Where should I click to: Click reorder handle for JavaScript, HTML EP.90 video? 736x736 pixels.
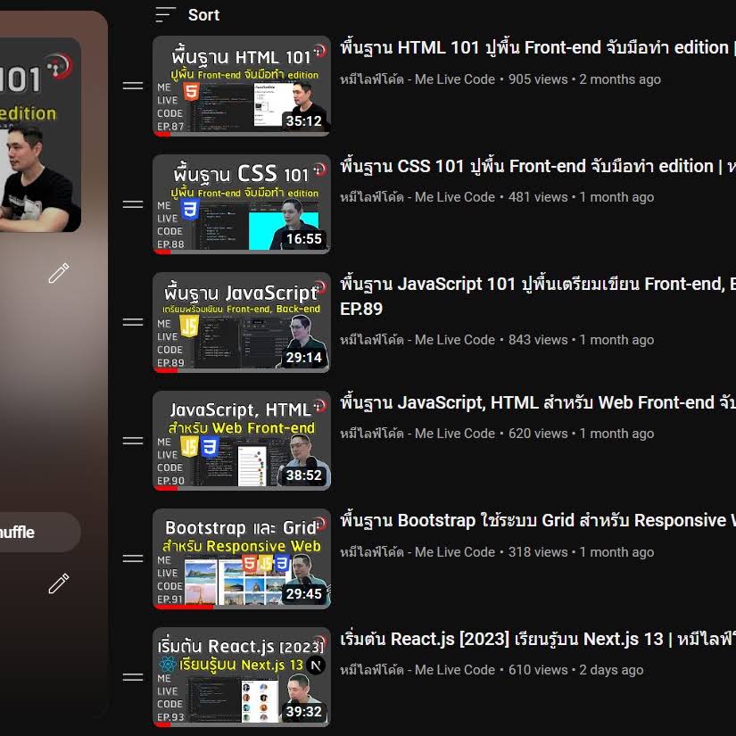[133, 441]
